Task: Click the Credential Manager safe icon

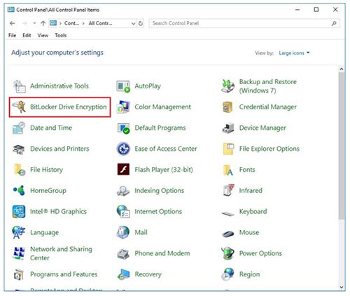Action: pos(227,107)
